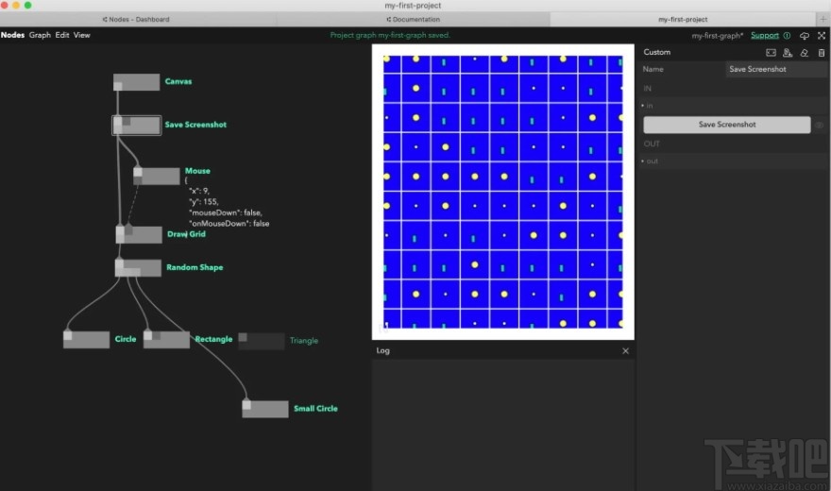Click the info circle icon next to Support

787,36
